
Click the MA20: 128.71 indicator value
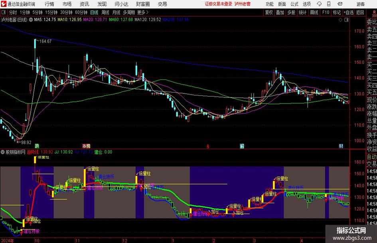[x=95, y=20]
